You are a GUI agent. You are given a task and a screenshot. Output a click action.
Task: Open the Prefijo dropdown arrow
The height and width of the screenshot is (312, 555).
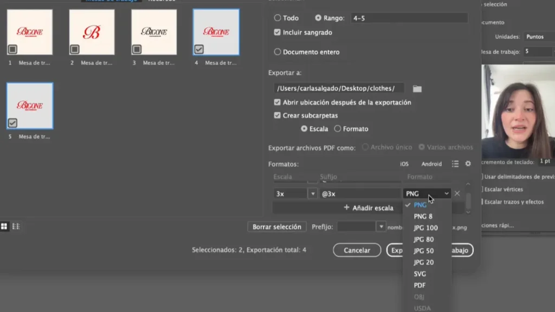382,227
